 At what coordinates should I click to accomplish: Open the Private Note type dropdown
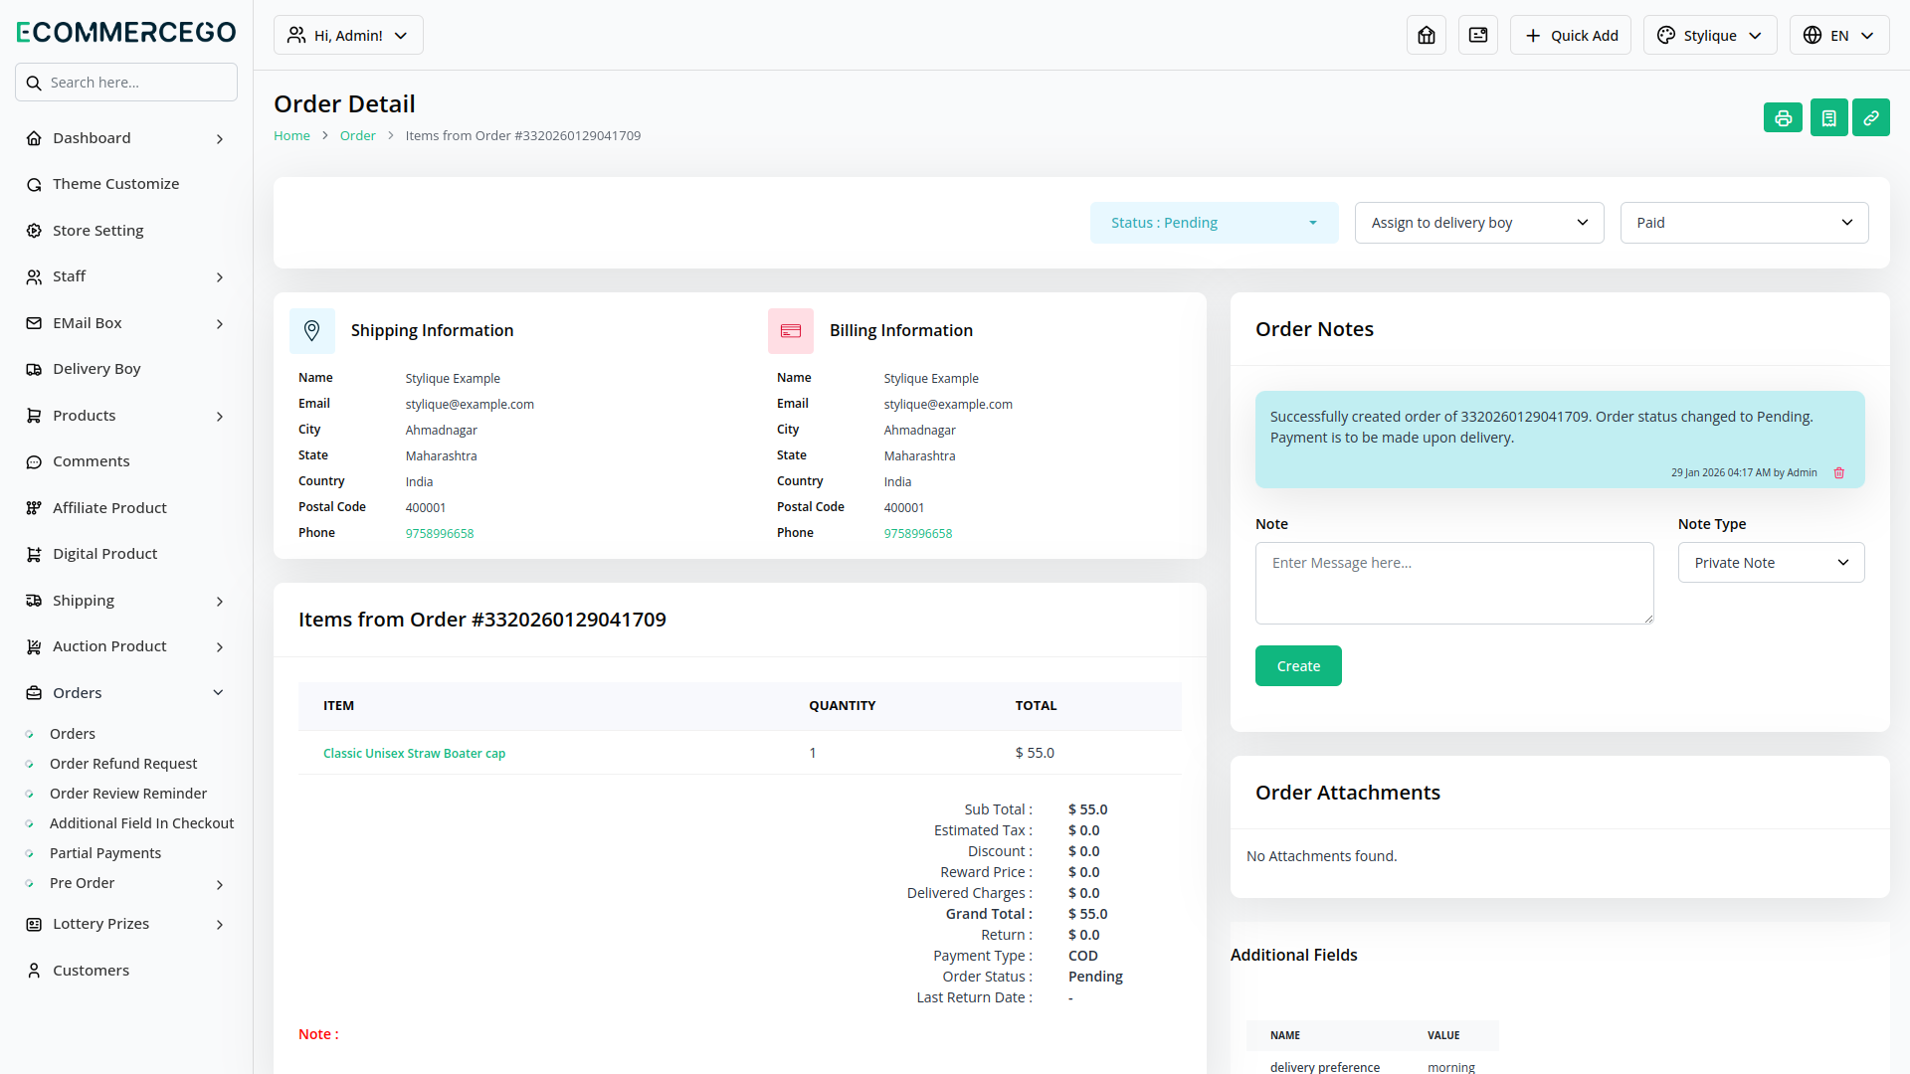coord(1772,563)
